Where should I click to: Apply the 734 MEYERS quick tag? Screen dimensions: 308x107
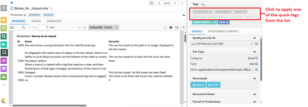point(202,12)
